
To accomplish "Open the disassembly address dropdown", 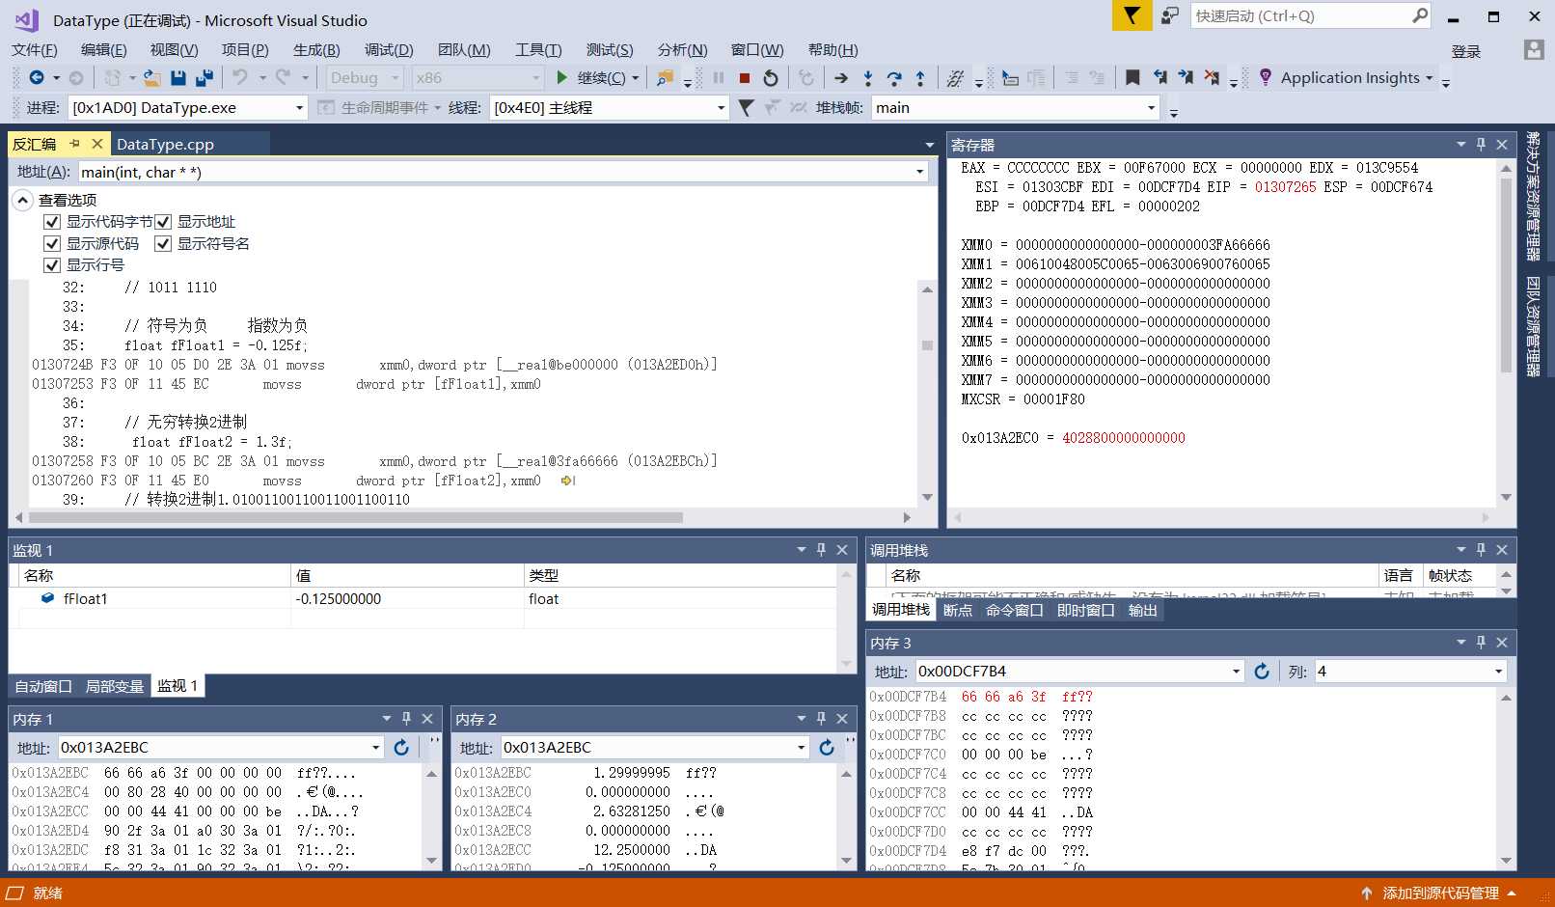I will click(919, 172).
